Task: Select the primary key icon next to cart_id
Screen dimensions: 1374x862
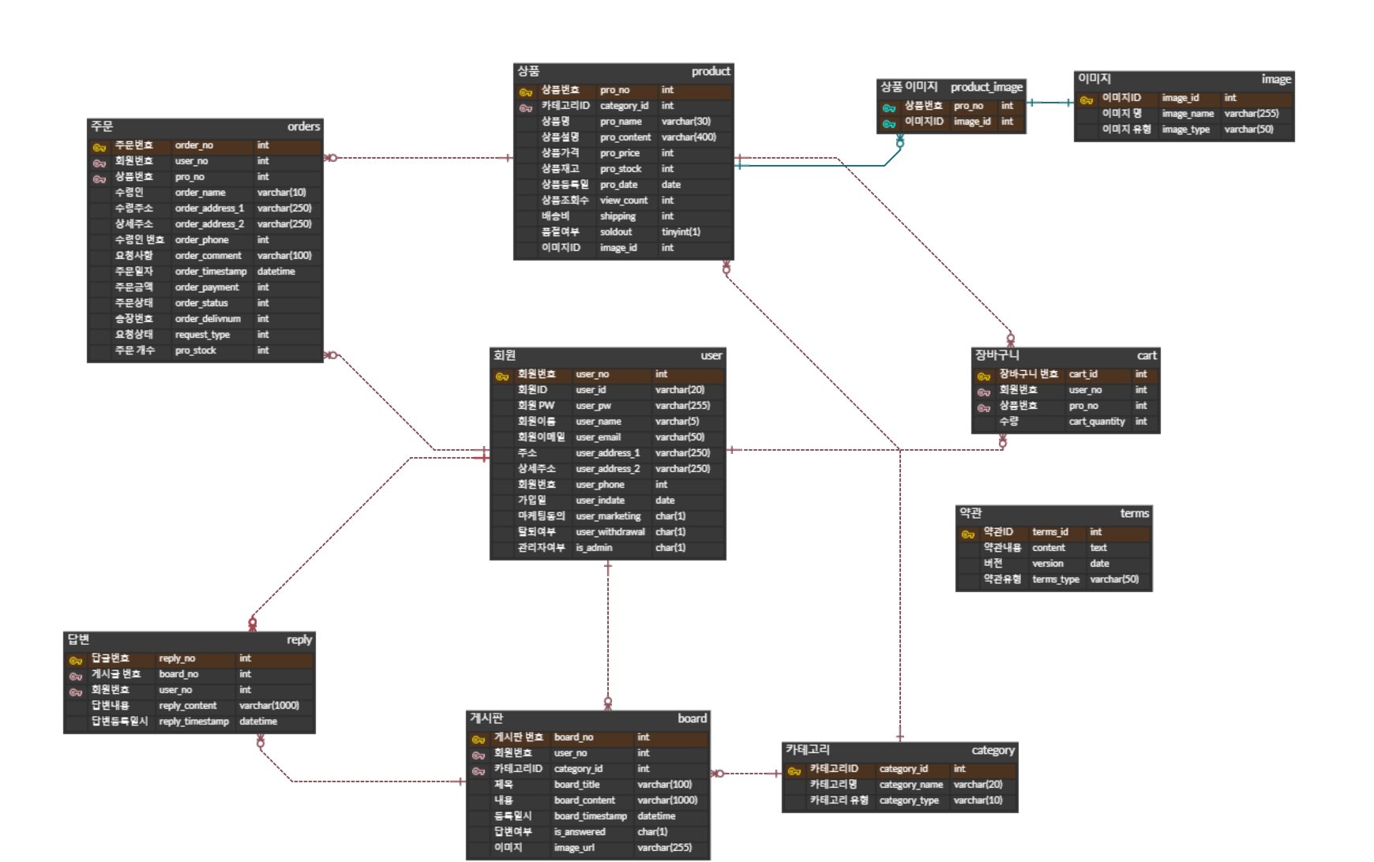Action: pyautogui.click(x=984, y=376)
